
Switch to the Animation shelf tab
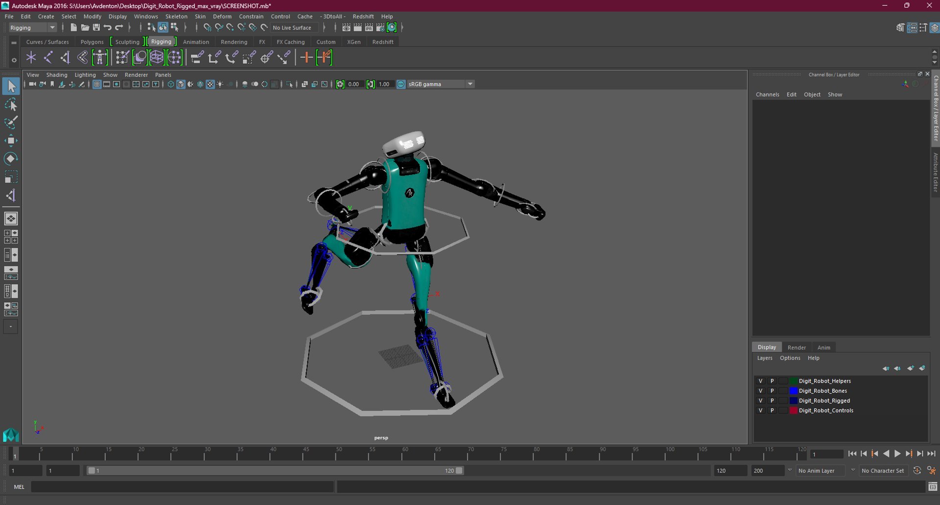click(x=196, y=42)
